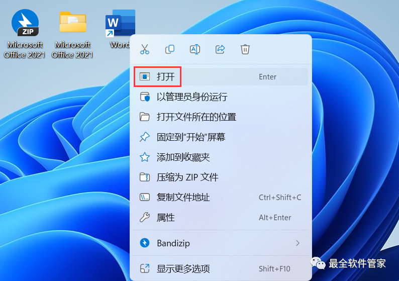
Task: Click the window icon beside 打开
Action: pos(145,76)
